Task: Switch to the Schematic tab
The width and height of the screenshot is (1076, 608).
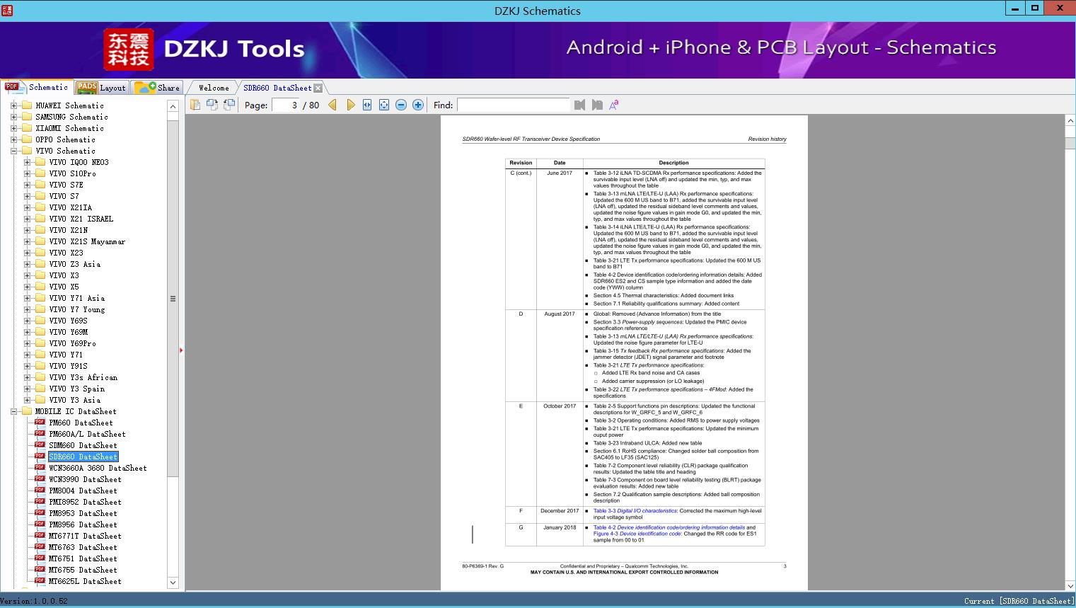Action: (x=37, y=87)
